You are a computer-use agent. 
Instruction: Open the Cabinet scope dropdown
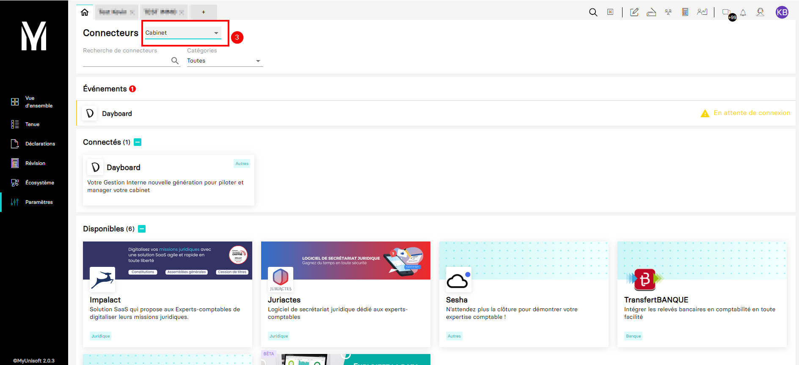183,33
